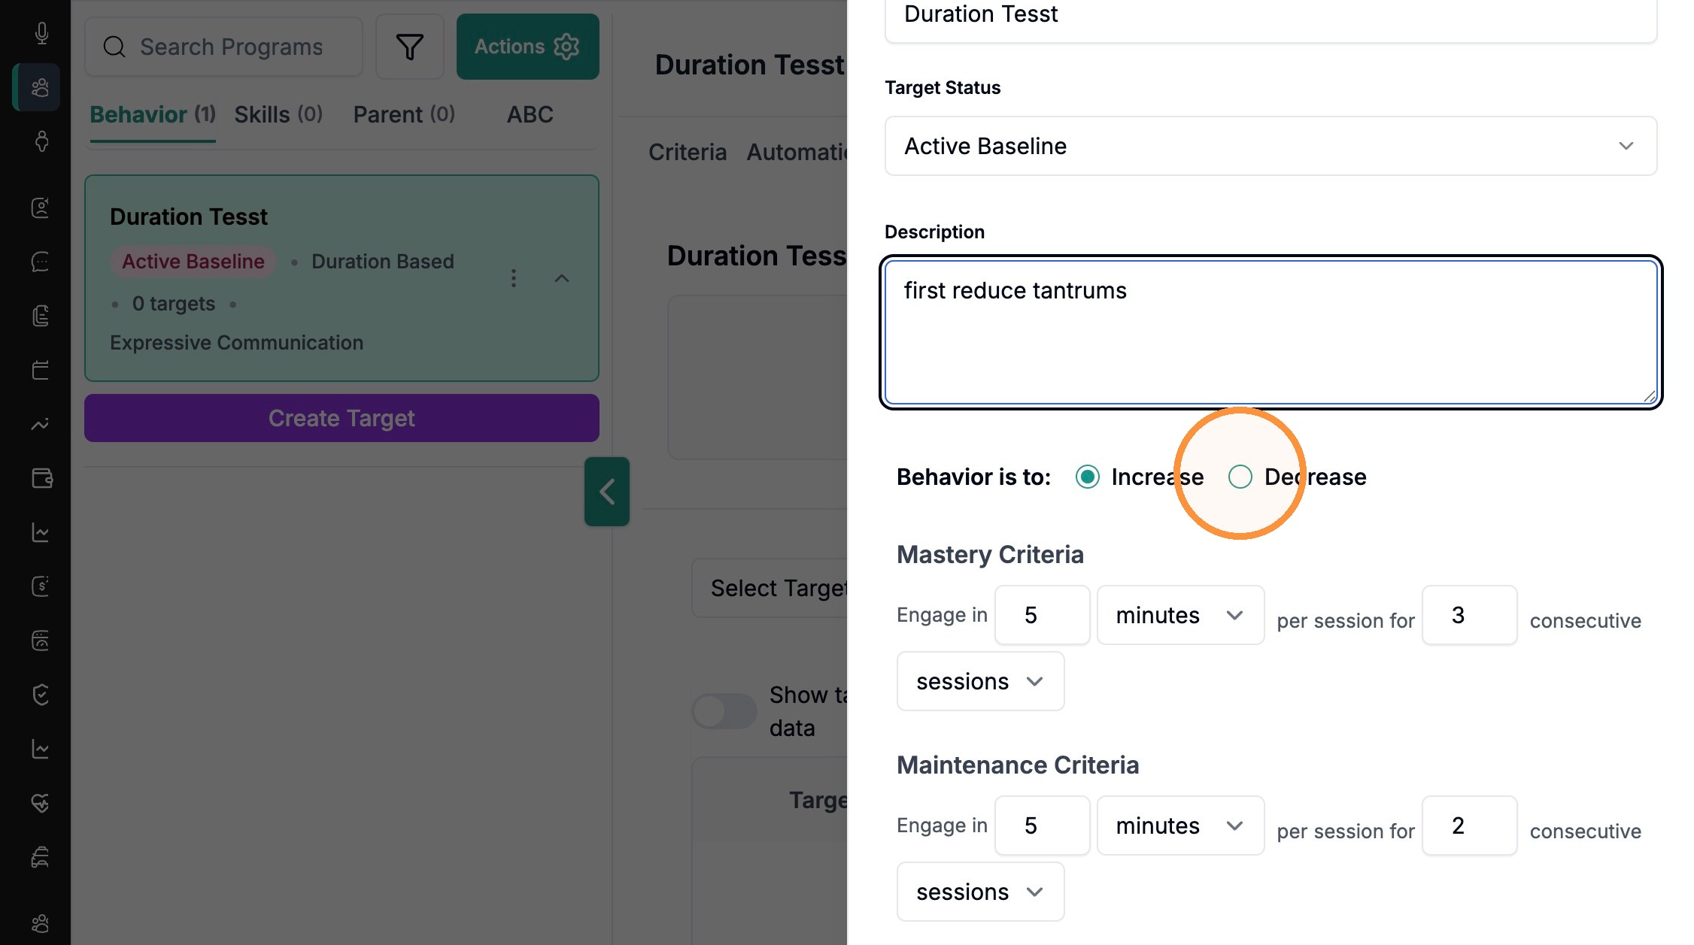Open Mastery Criteria minutes dropdown
The width and height of the screenshot is (1694, 945).
click(1180, 615)
